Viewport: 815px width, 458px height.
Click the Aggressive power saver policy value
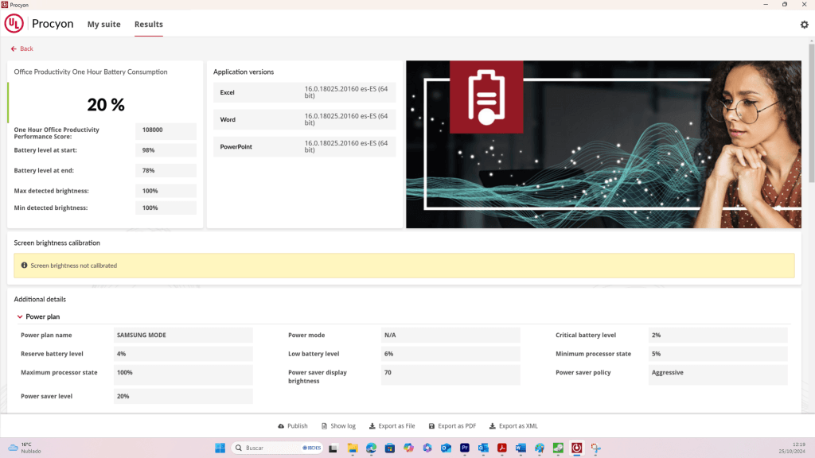(718, 375)
